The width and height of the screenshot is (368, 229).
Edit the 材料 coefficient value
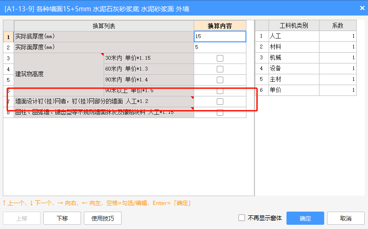click(338, 47)
